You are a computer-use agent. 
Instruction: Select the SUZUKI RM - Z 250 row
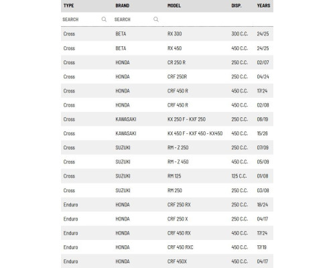[167, 147]
